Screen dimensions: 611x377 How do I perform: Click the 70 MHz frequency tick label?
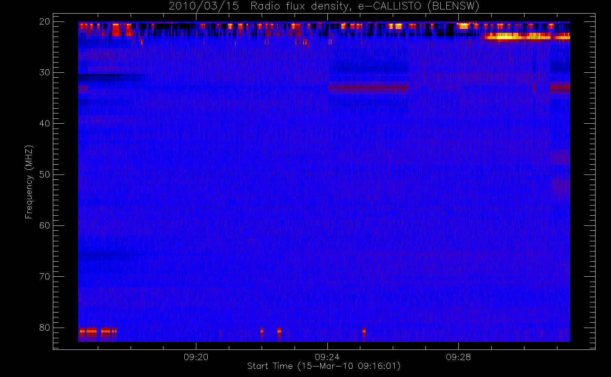(45, 277)
